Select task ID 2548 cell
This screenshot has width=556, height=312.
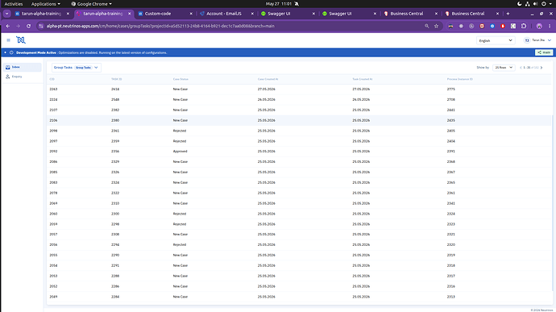tap(115, 100)
